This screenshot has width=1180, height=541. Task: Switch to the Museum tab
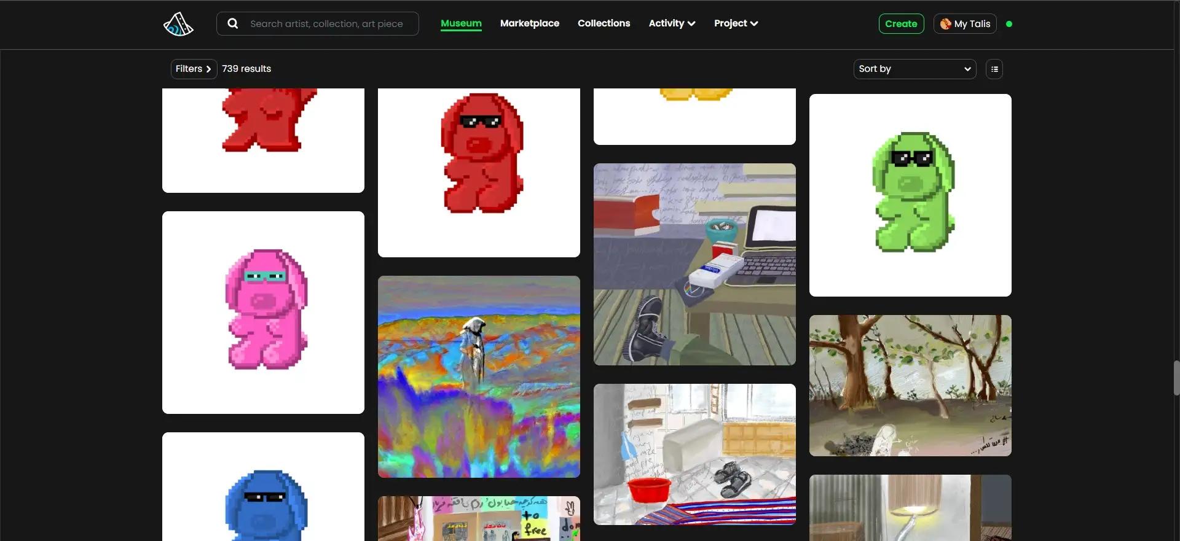coord(461,23)
